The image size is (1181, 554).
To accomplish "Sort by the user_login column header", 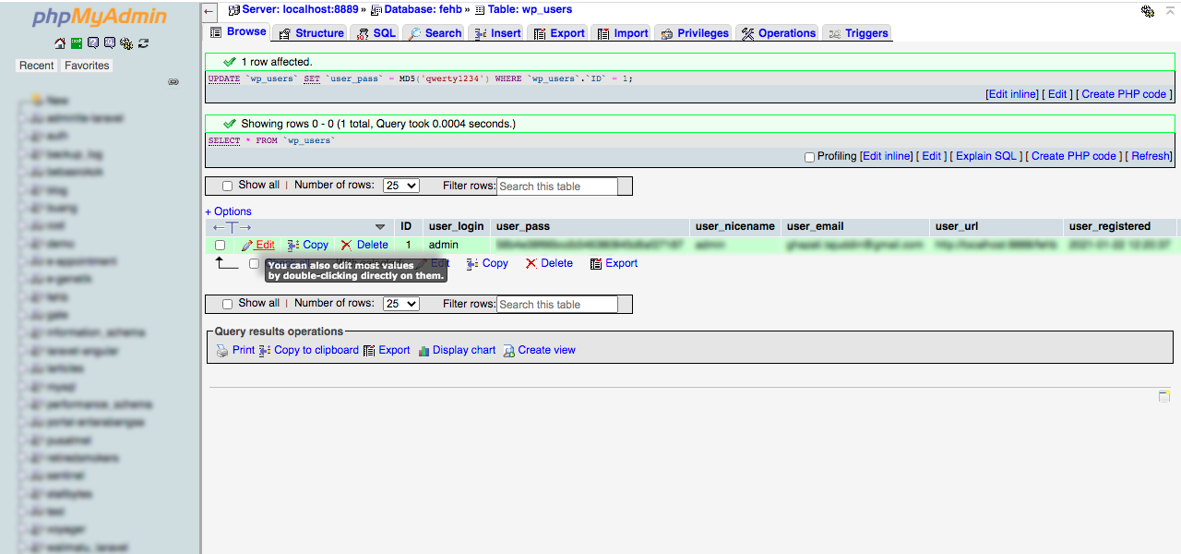I will pos(456,226).
